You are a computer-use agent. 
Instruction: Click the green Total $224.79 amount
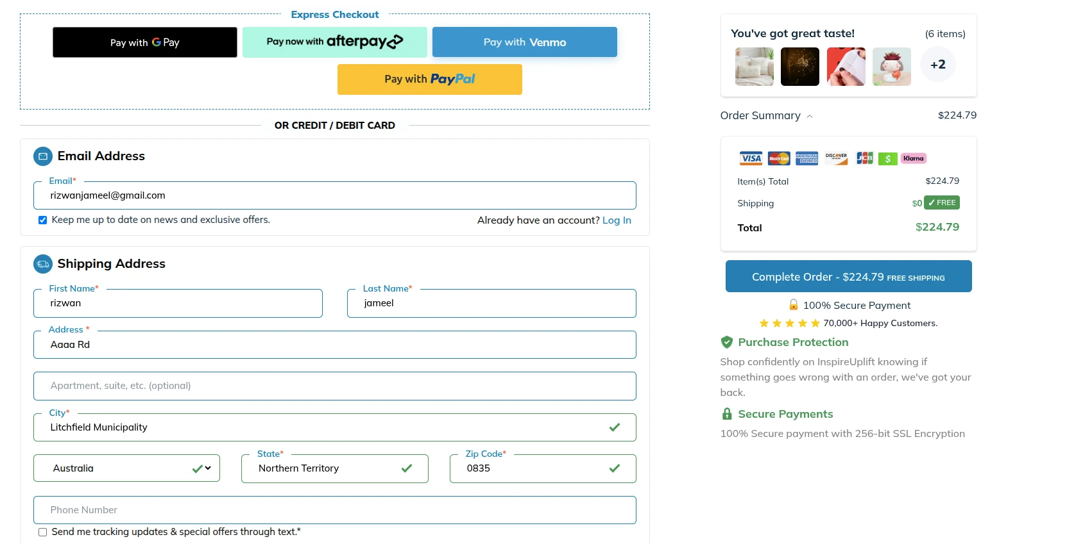click(x=937, y=227)
